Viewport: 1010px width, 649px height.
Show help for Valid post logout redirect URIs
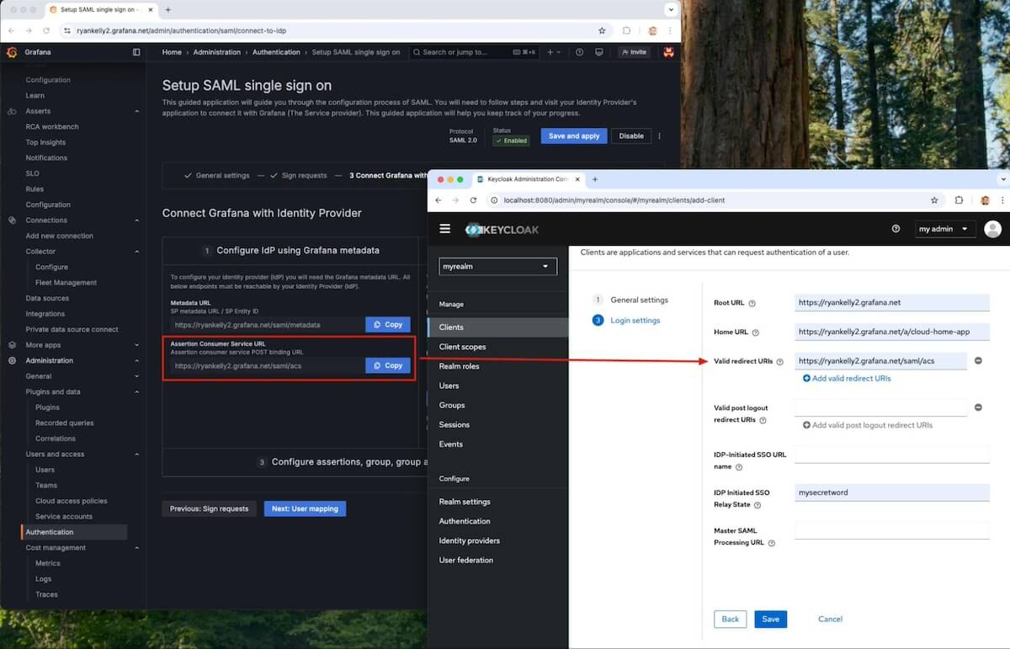coord(763,420)
